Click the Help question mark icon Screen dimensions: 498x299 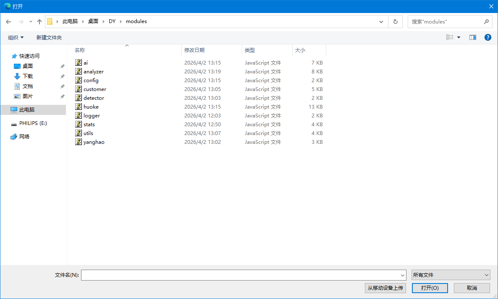click(488, 37)
